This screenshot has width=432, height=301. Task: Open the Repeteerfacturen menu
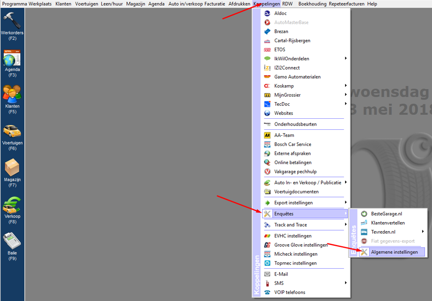pos(346,4)
